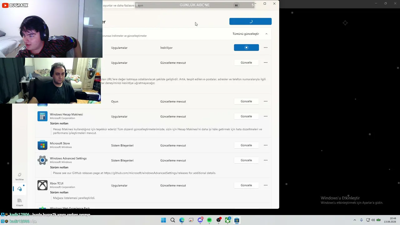Update Xbox TCUI
The width and height of the screenshot is (400, 225).
(246, 185)
